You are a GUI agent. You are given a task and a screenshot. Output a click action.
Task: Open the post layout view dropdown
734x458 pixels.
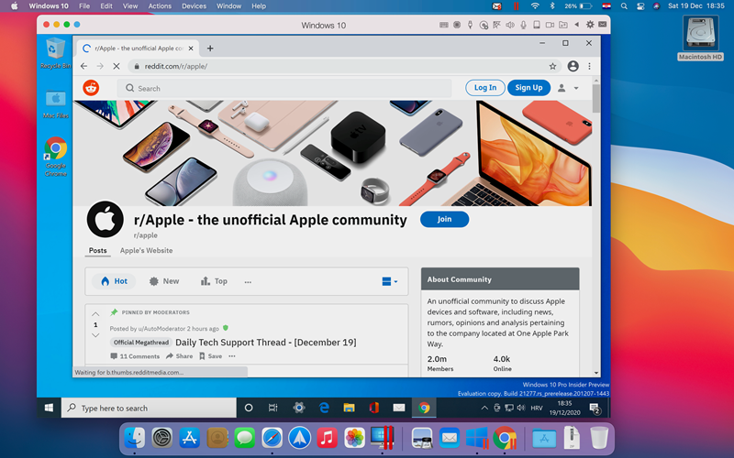coord(390,281)
